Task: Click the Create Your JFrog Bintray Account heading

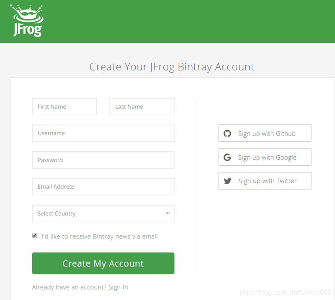Action: tap(172, 67)
